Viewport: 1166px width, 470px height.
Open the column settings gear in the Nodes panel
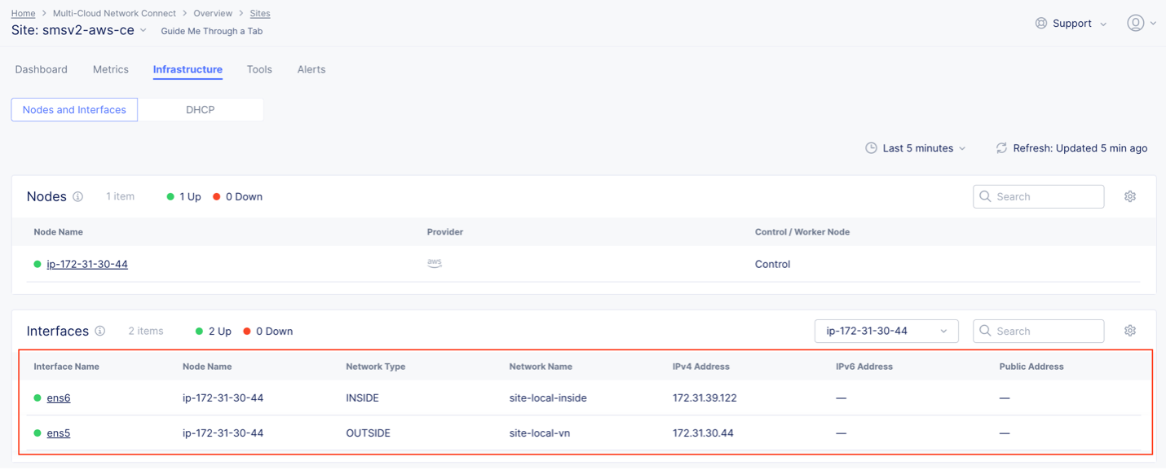[1130, 196]
